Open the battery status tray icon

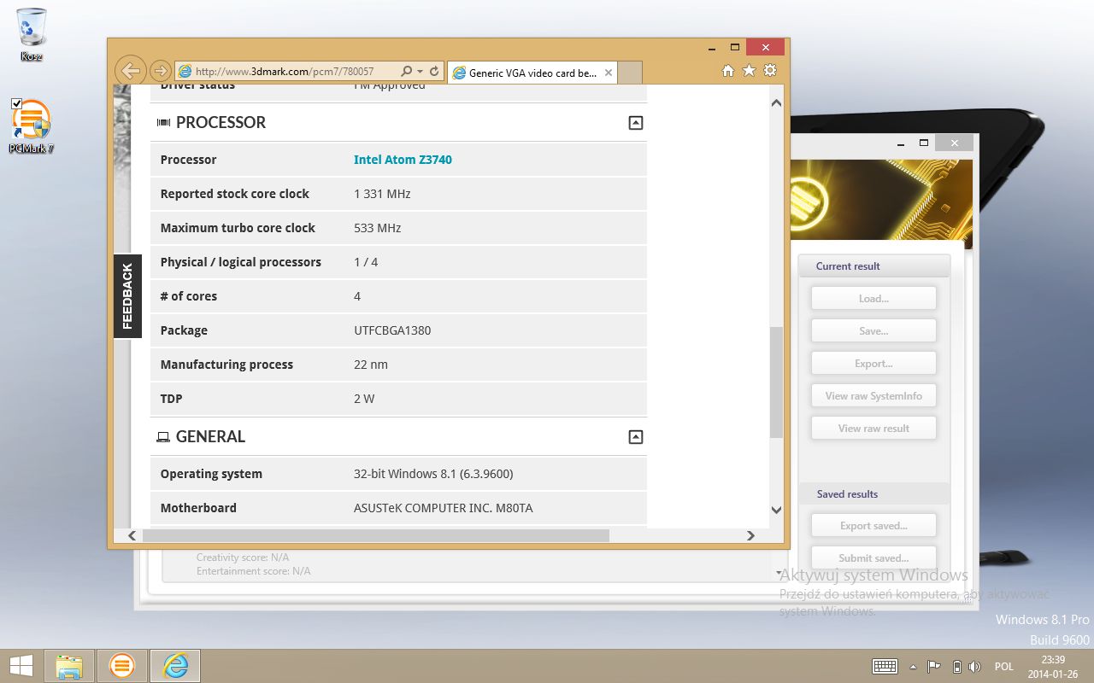[x=957, y=667]
